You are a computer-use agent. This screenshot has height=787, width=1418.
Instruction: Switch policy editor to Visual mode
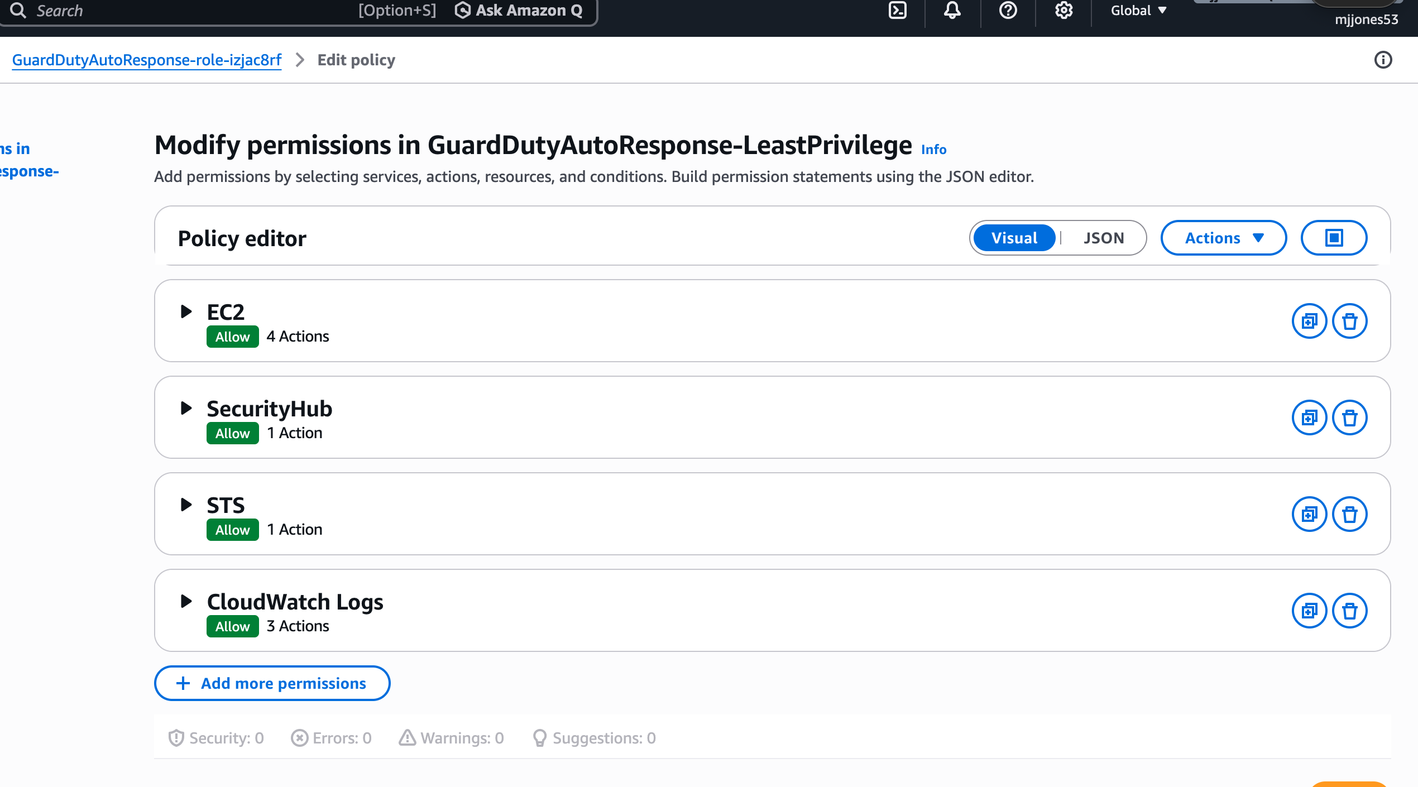point(1014,238)
